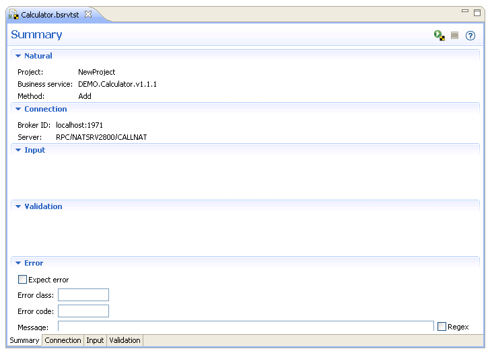Click the Summary page heading

pos(36,34)
